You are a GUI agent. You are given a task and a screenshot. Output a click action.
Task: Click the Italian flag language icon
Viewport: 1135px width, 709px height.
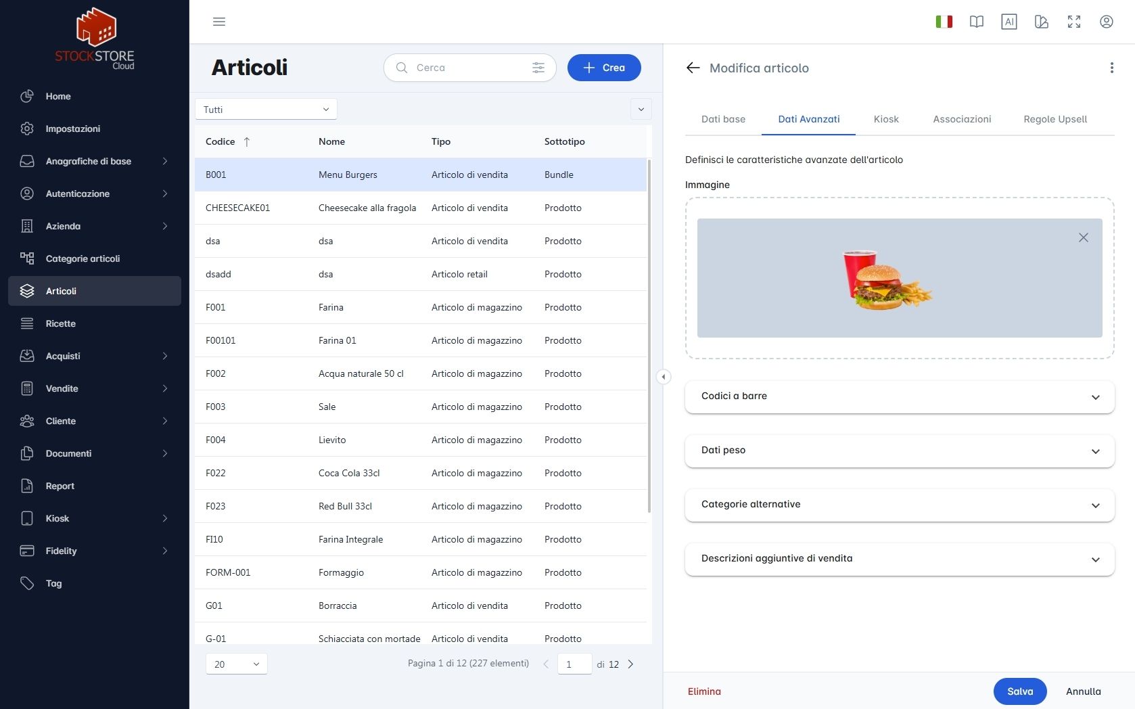(x=944, y=22)
